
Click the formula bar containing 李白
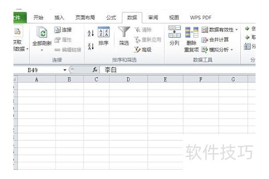point(178,70)
